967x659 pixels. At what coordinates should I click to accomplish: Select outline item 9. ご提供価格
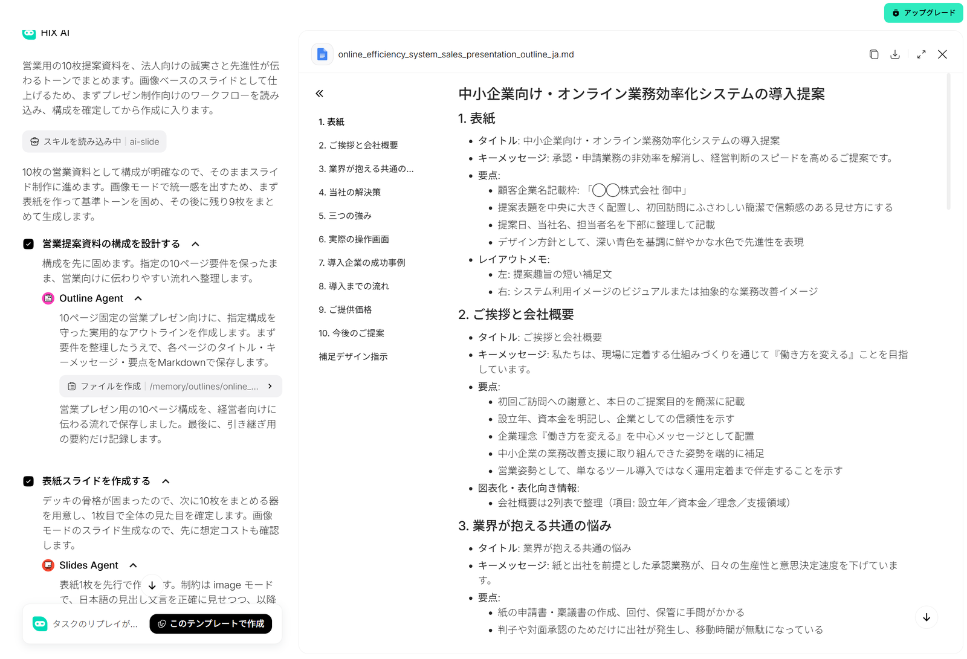pyautogui.click(x=345, y=310)
